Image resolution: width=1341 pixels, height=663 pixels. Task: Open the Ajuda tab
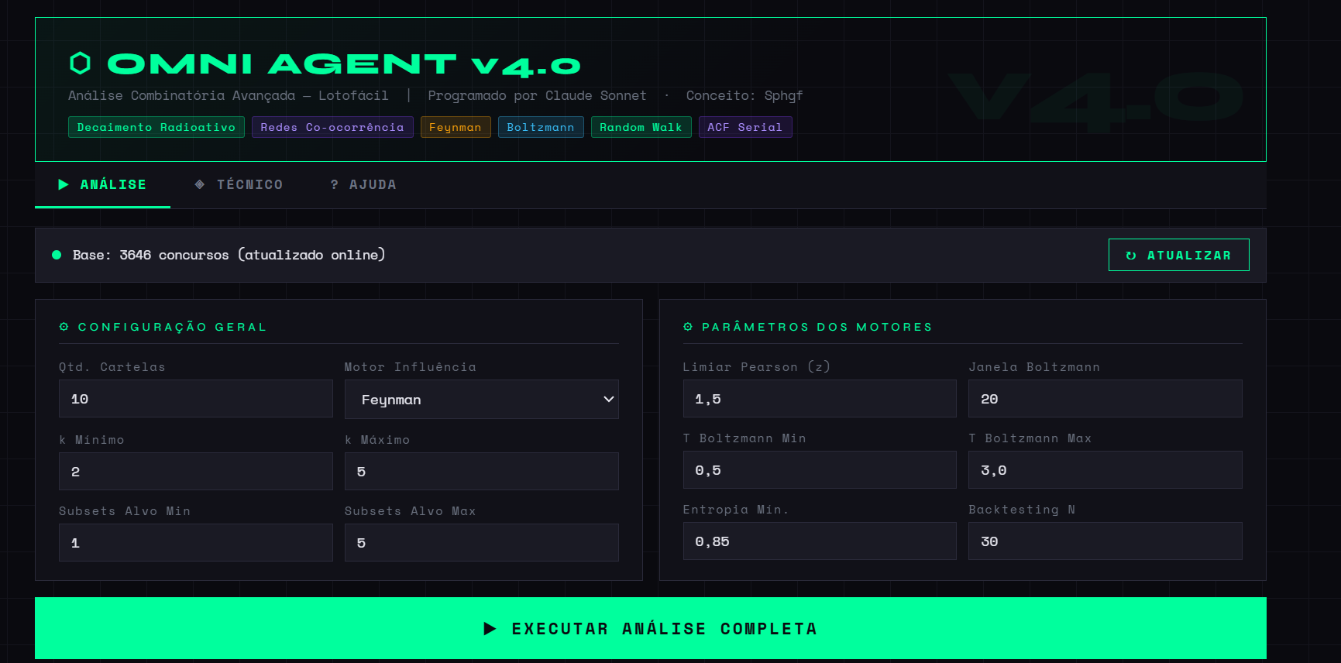363,184
